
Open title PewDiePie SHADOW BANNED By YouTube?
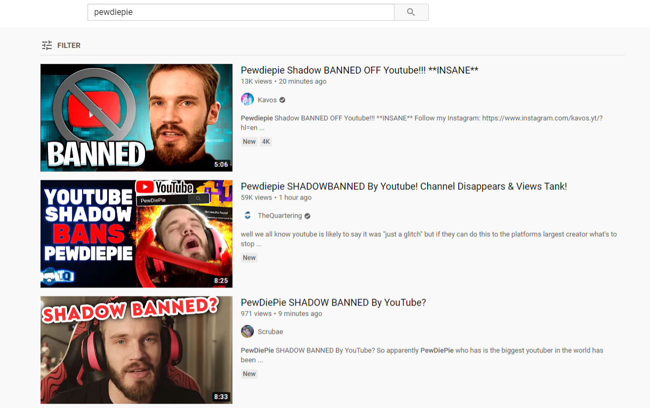tap(333, 302)
